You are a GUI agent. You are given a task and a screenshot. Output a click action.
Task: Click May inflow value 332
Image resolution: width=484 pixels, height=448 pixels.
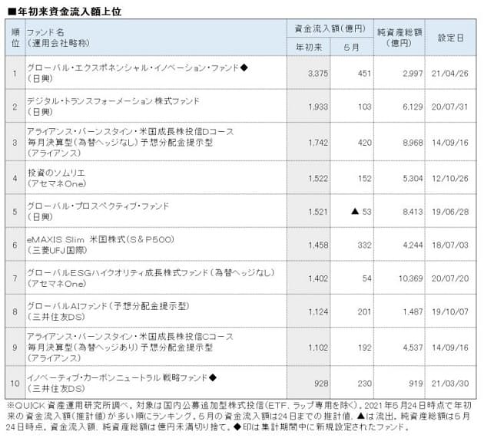click(x=364, y=245)
